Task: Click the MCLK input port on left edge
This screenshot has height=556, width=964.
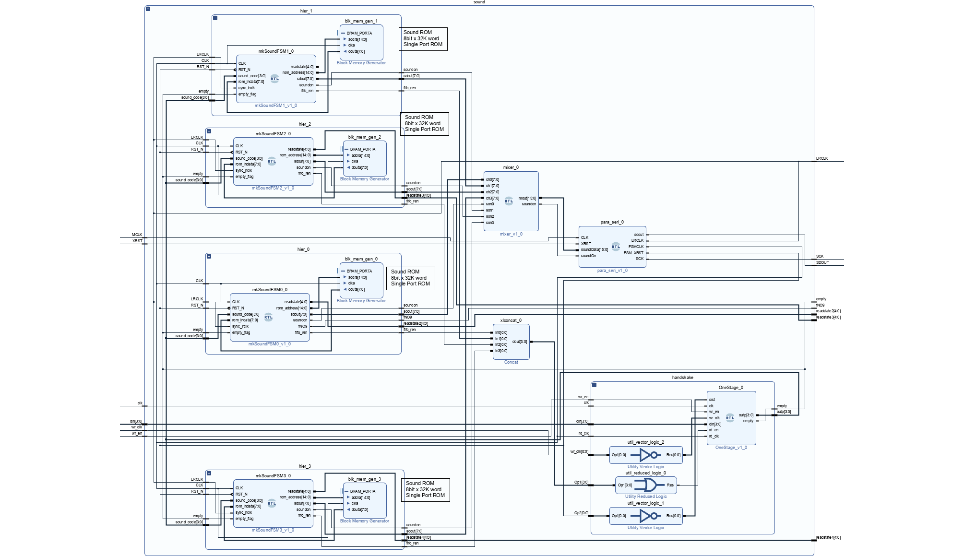Action: point(137,235)
